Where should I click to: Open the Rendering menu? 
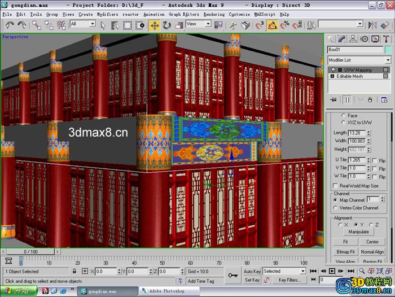pyautogui.click(x=214, y=14)
